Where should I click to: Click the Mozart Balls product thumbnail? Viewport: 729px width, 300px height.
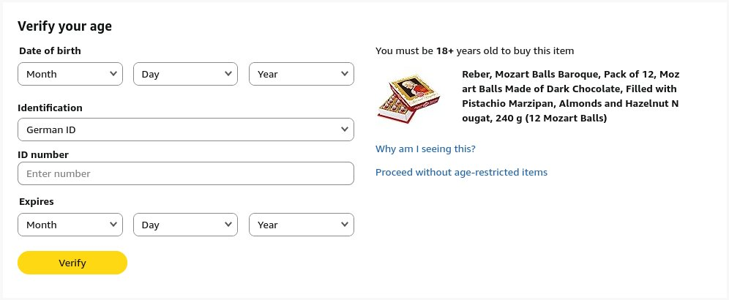click(x=410, y=97)
